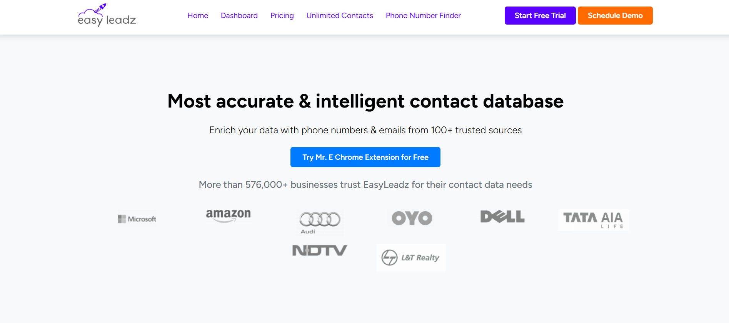Image resolution: width=729 pixels, height=323 pixels.
Task: Click the L&T Realty logo
Action: pyautogui.click(x=411, y=257)
